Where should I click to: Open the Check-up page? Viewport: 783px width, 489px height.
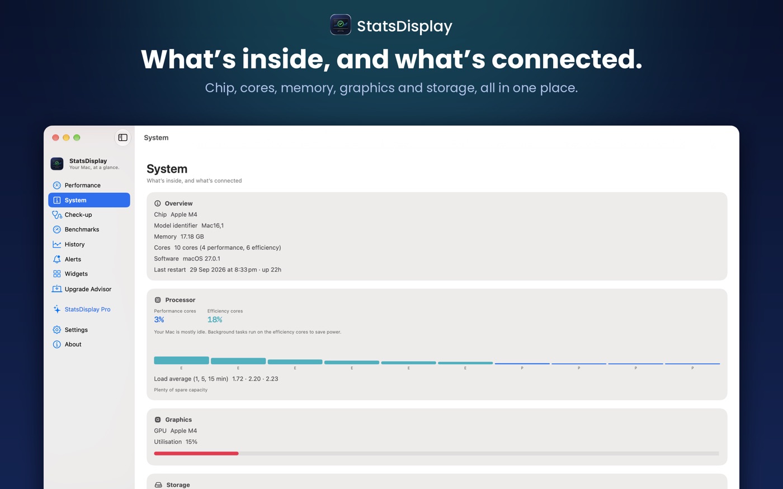tap(89, 215)
